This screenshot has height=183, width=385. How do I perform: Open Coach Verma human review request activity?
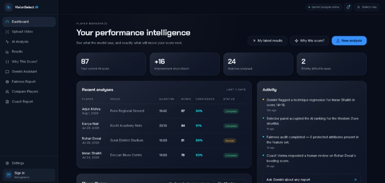click(311, 161)
